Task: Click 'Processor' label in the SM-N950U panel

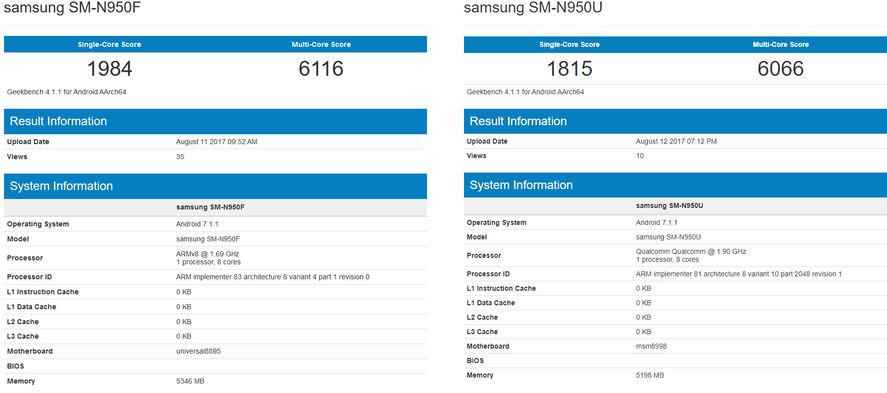Action: point(484,255)
